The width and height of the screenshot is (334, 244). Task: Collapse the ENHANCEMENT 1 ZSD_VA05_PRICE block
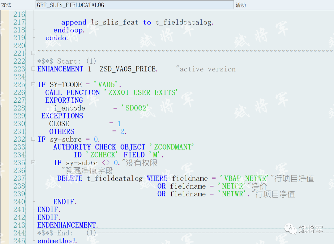(33, 69)
